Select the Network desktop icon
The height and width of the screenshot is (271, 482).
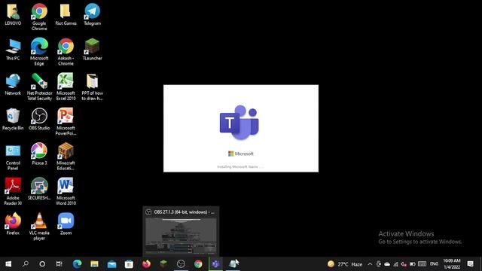point(13,84)
